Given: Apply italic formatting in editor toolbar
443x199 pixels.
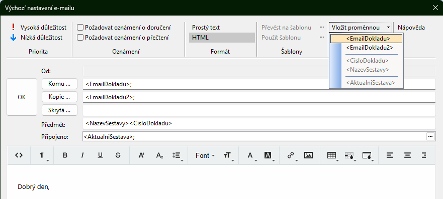Looking at the screenshot, I should click(x=82, y=155).
